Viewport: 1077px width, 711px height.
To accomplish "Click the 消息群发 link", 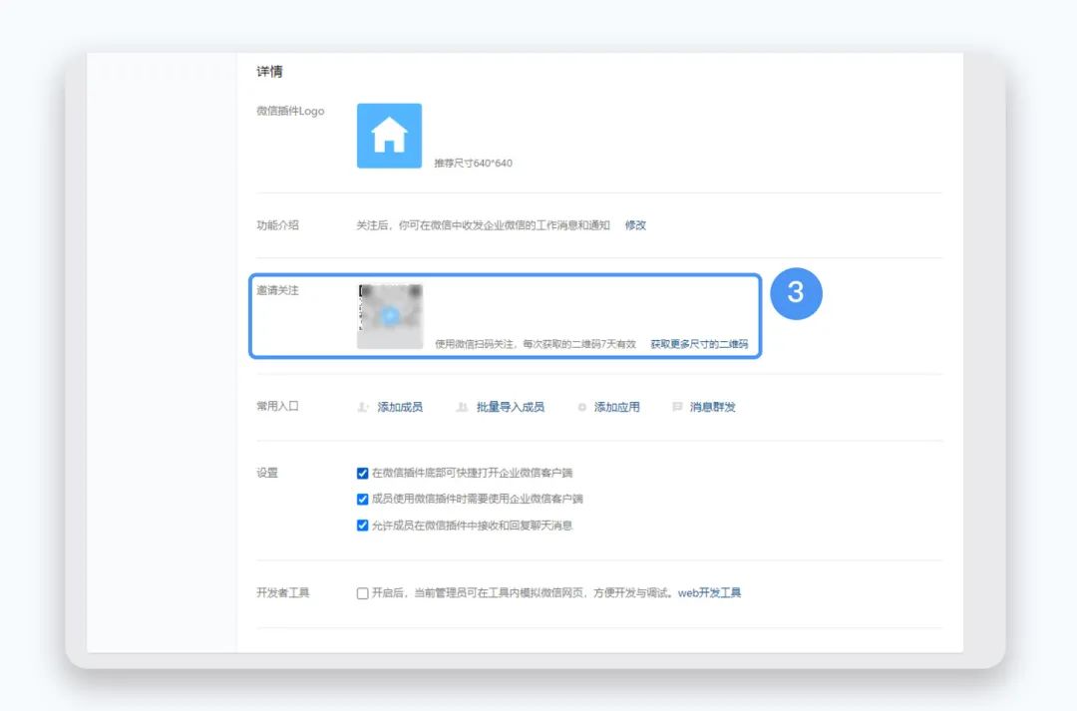I will coord(712,408).
